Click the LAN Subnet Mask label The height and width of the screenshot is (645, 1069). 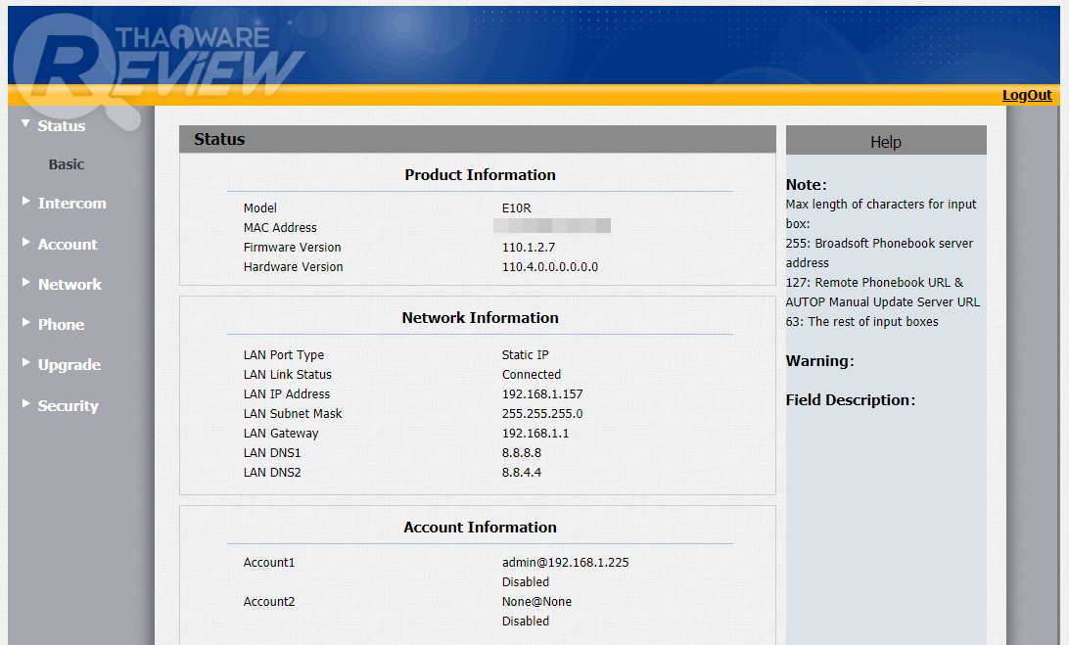coord(293,414)
